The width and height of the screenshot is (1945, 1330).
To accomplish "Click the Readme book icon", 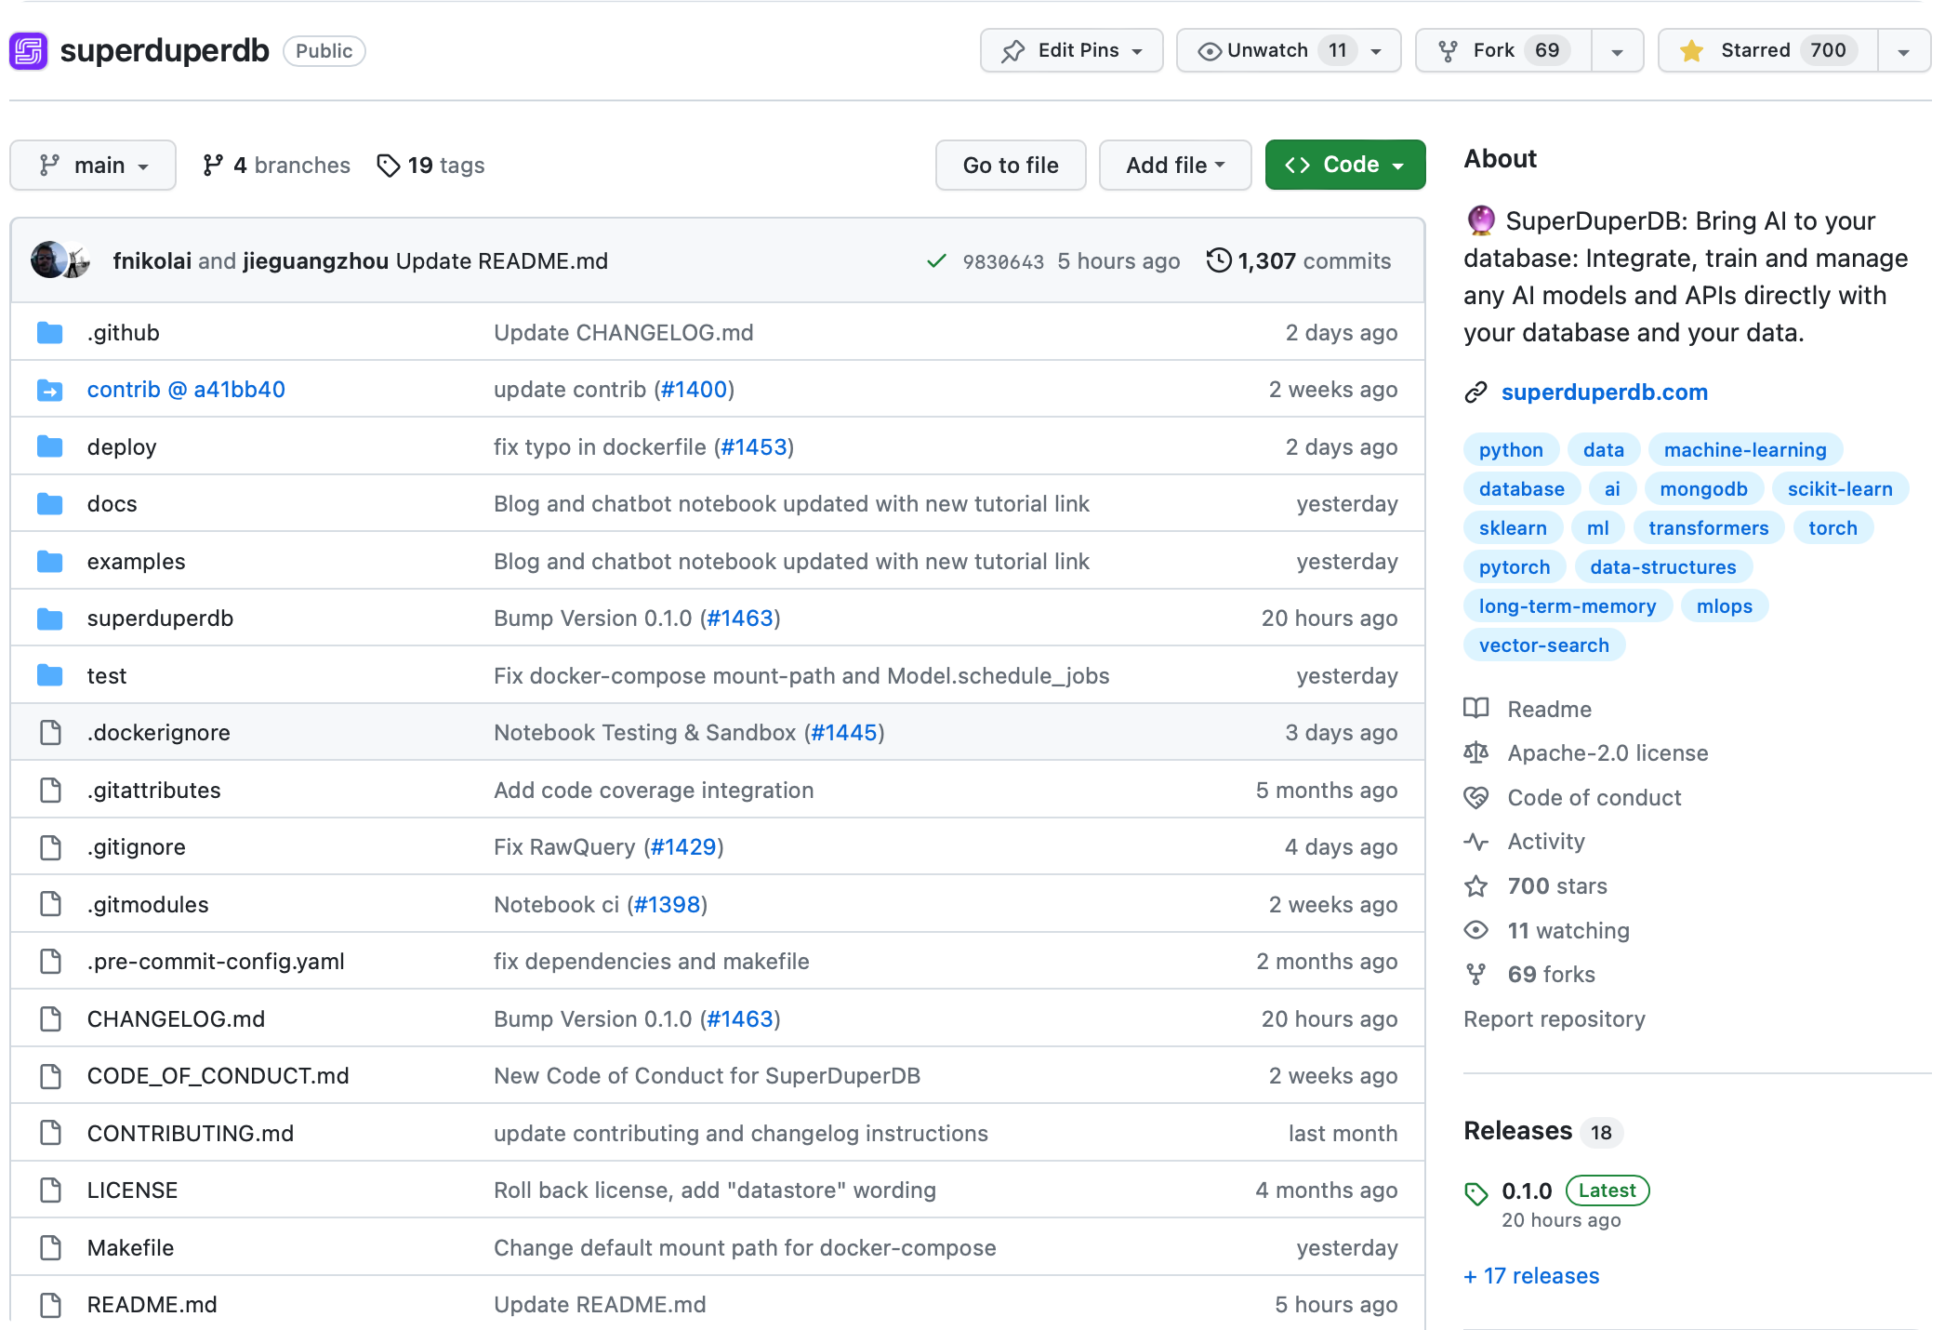I will [1476, 709].
